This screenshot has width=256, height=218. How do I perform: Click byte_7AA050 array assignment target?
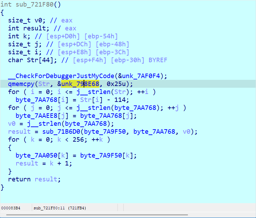click(x=36, y=155)
